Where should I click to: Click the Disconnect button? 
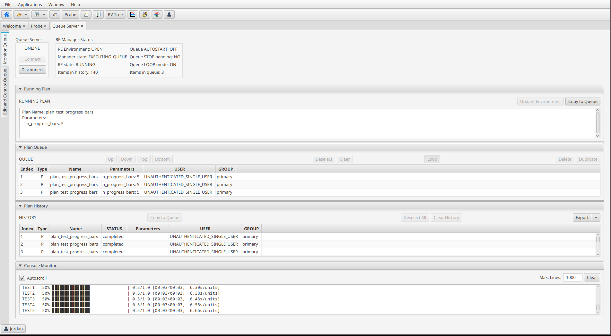32,69
